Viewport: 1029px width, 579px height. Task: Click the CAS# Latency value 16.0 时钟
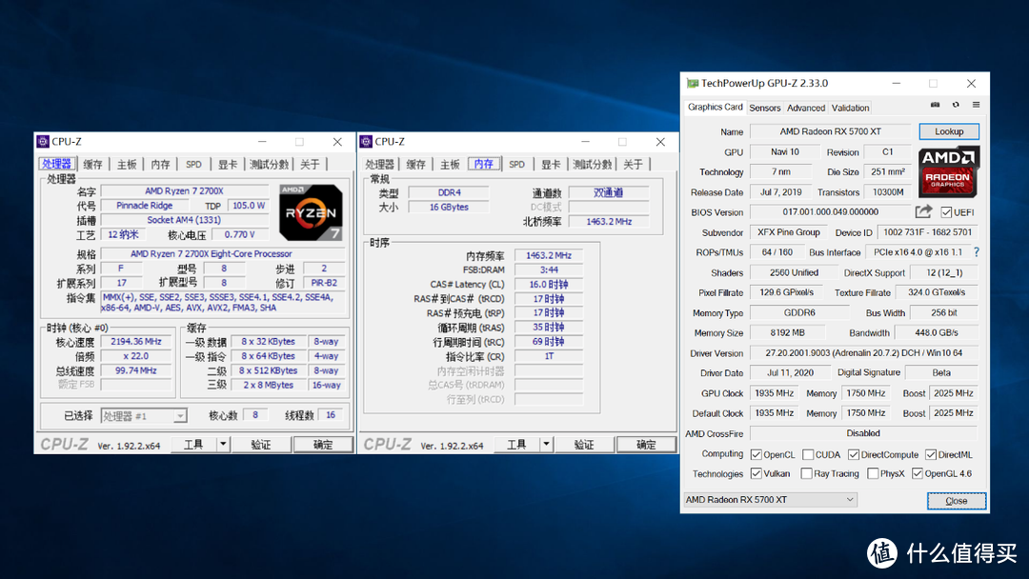click(549, 285)
